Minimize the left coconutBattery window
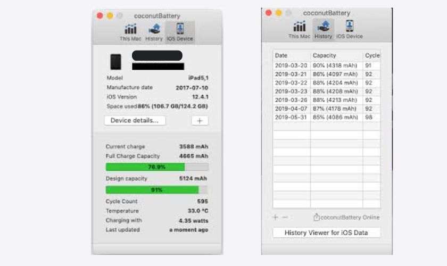 click(110, 15)
